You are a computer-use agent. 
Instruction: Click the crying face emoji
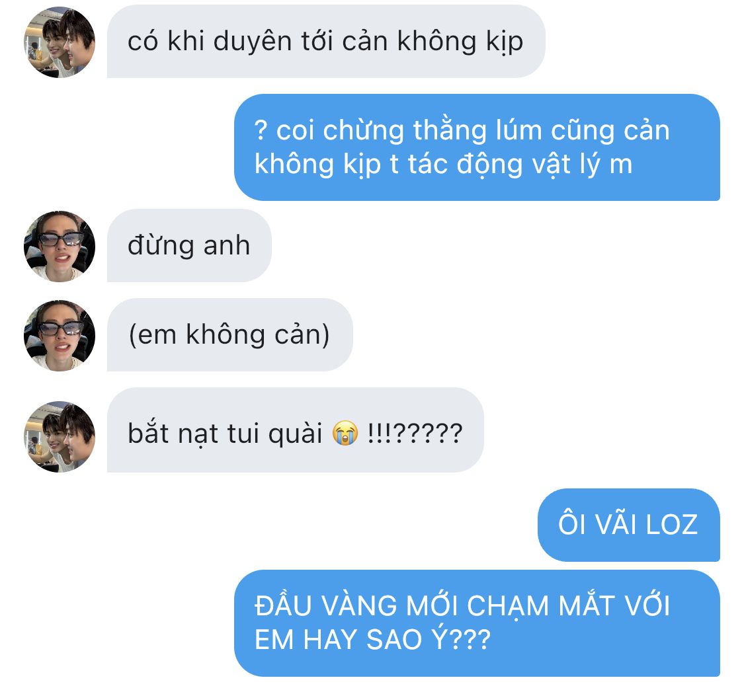point(345,432)
